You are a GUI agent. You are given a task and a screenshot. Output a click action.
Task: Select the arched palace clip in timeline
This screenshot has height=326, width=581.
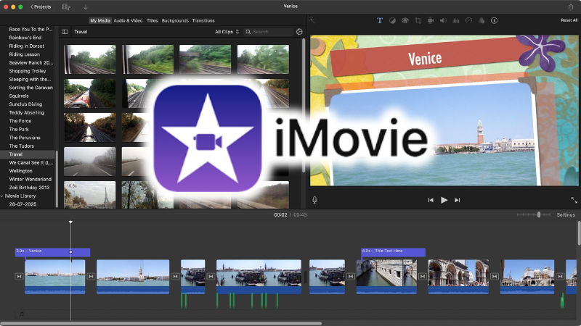pos(458,277)
